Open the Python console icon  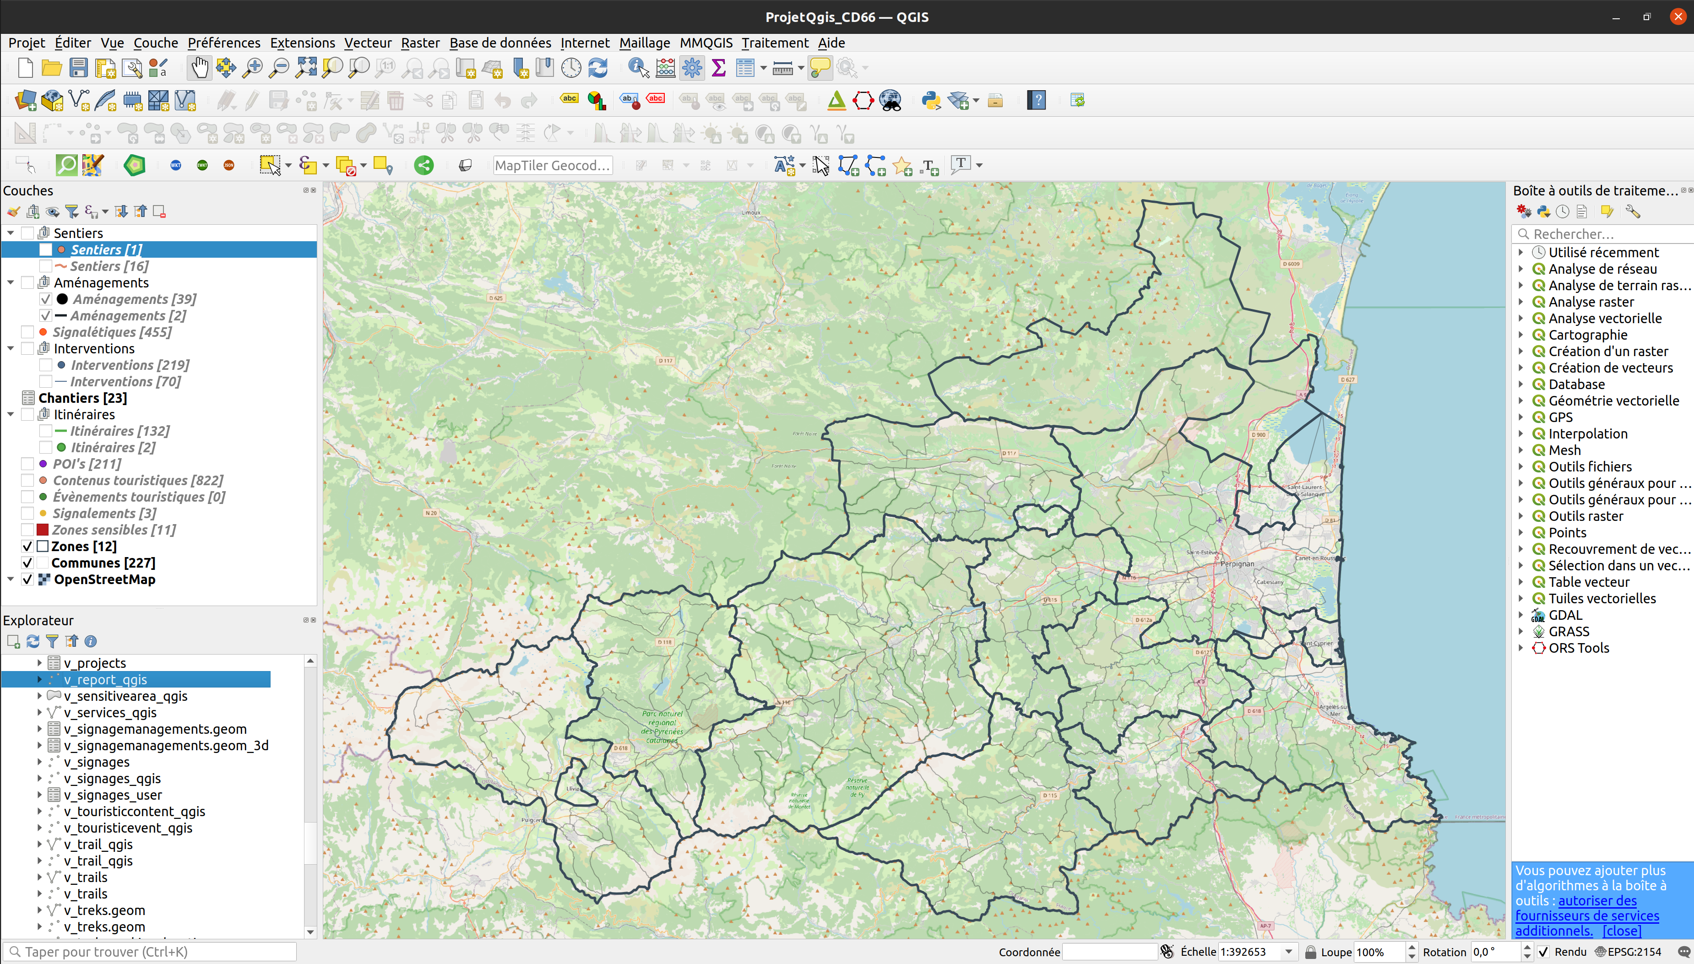pos(931,101)
